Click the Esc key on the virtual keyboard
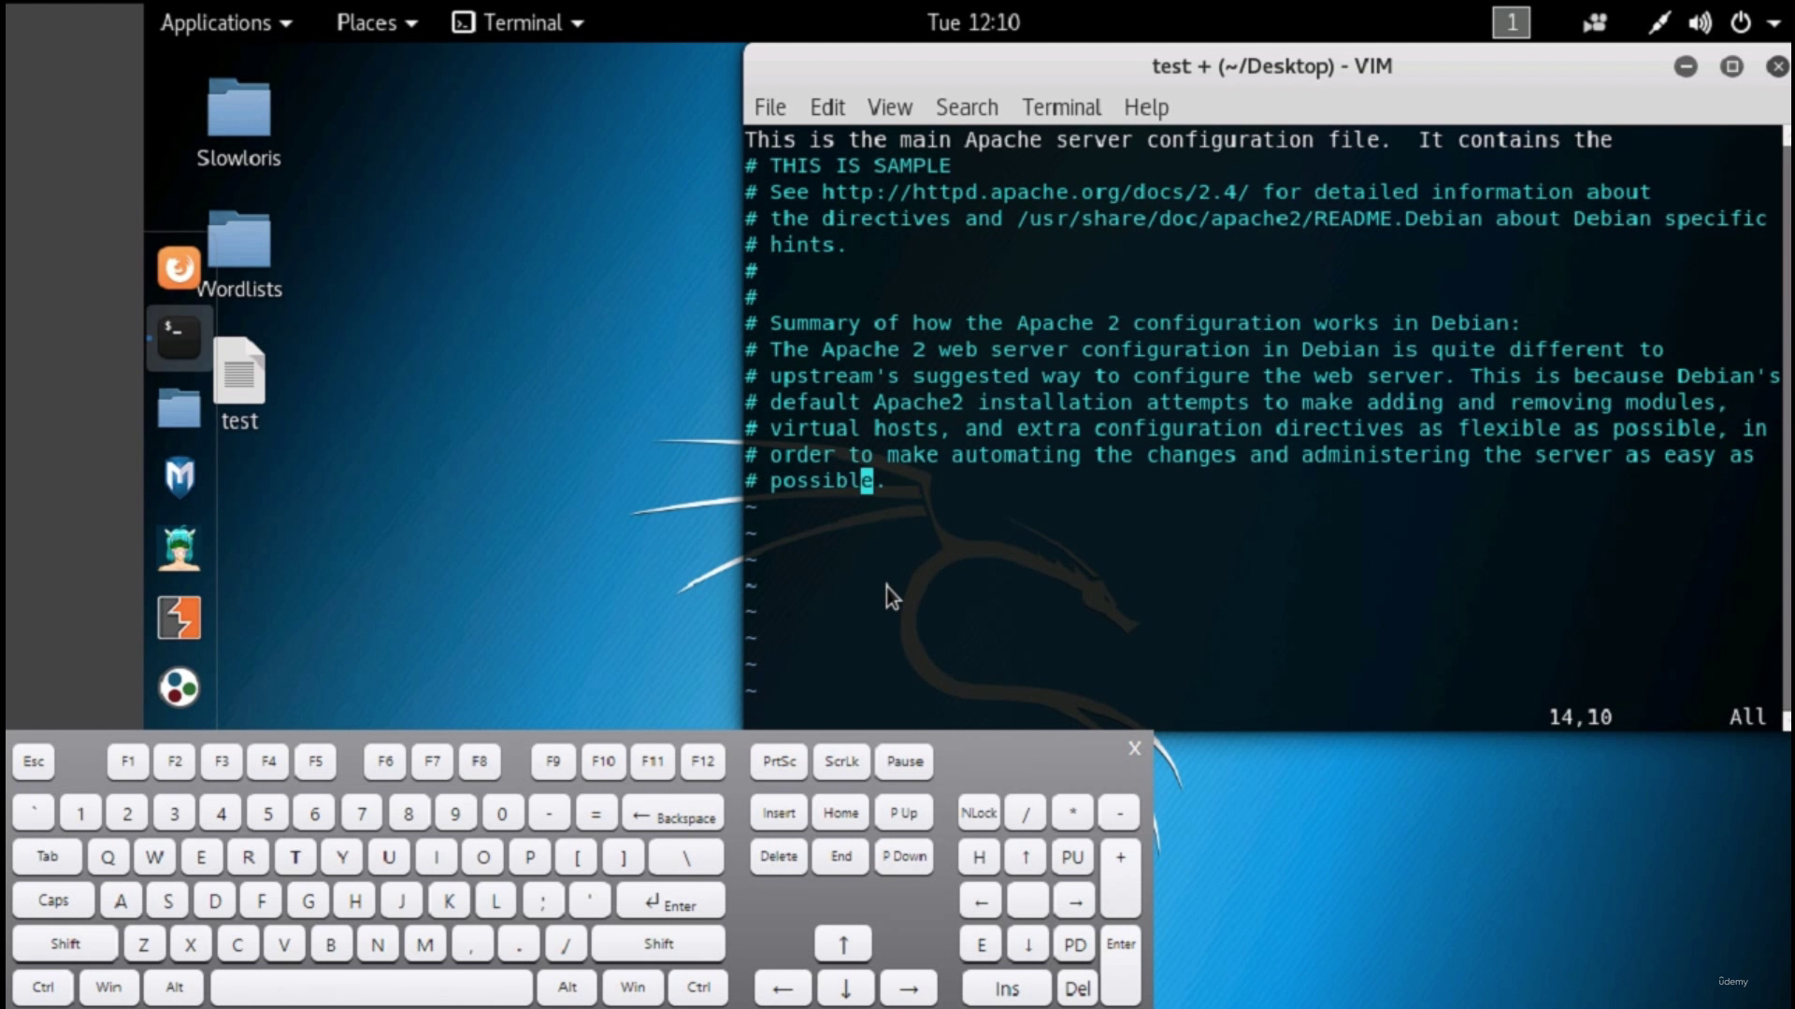 tap(34, 761)
